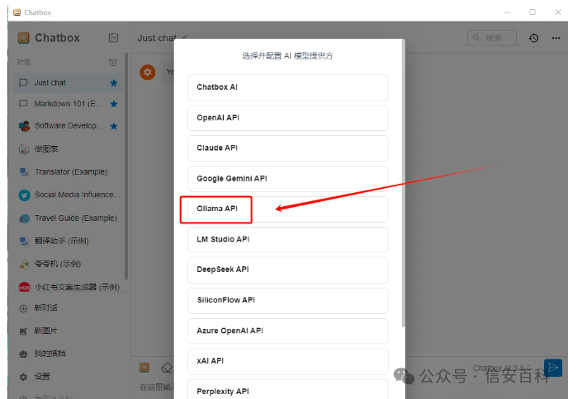The width and height of the screenshot is (568, 399).
Task: Click the 夸夸机 conversation icon
Action: point(24,265)
